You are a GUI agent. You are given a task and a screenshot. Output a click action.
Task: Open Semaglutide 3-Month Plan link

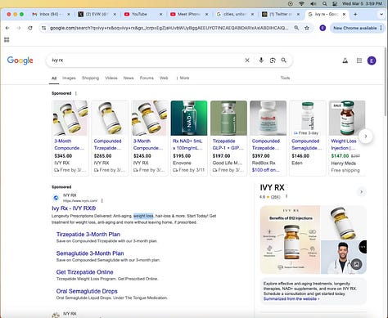click(x=90, y=253)
